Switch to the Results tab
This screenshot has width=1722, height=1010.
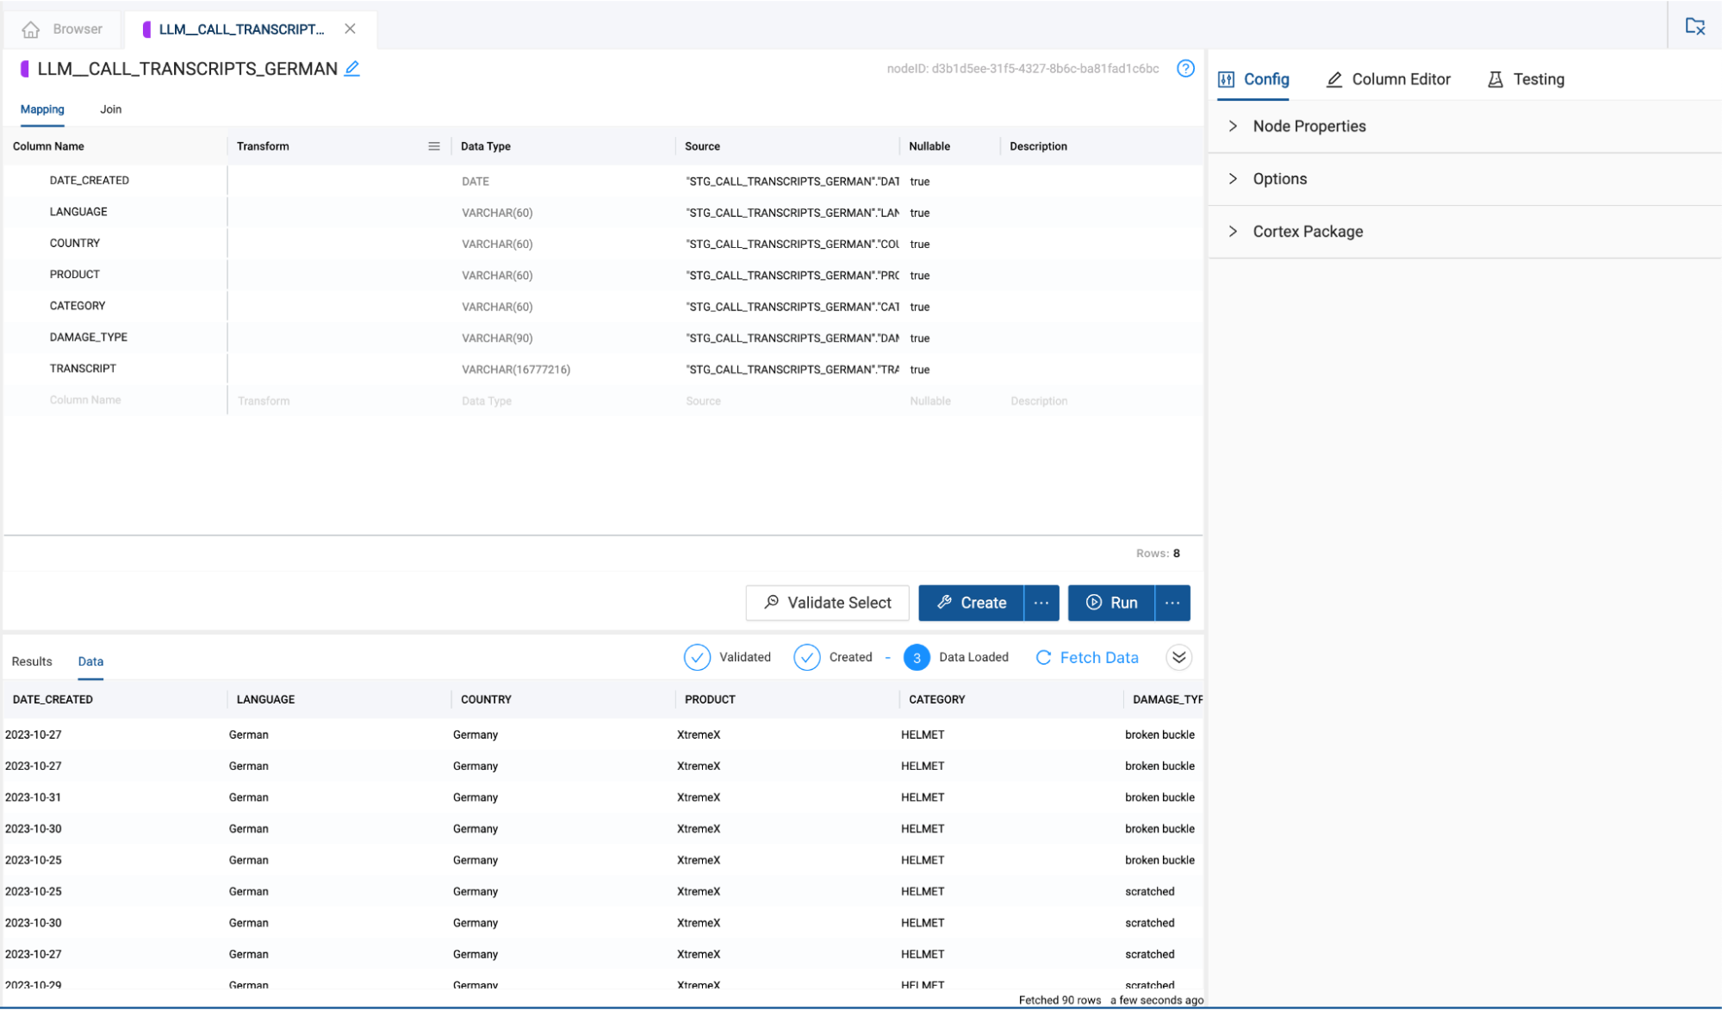tap(32, 661)
